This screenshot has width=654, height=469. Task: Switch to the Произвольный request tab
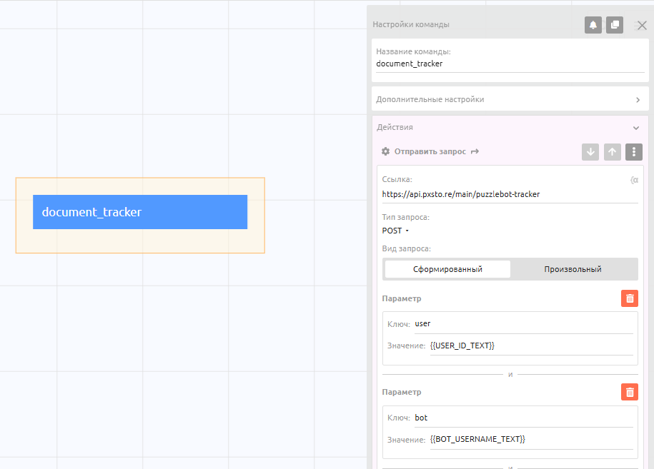[573, 269]
